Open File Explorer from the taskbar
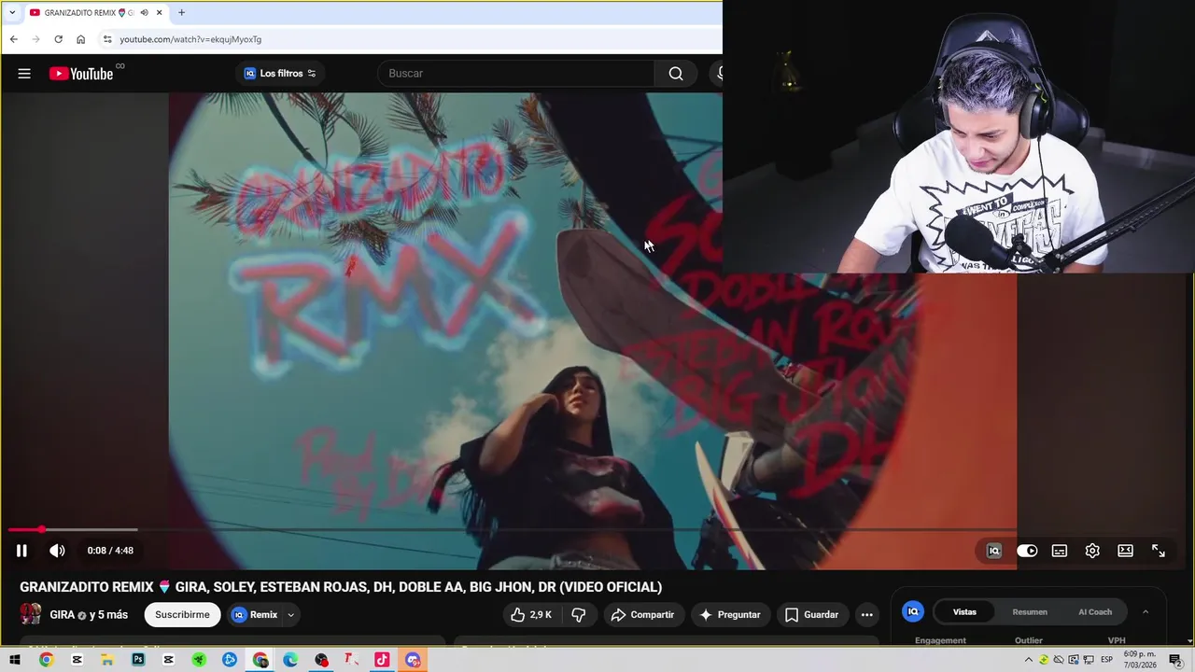Viewport: 1195px width, 672px height. point(107,660)
